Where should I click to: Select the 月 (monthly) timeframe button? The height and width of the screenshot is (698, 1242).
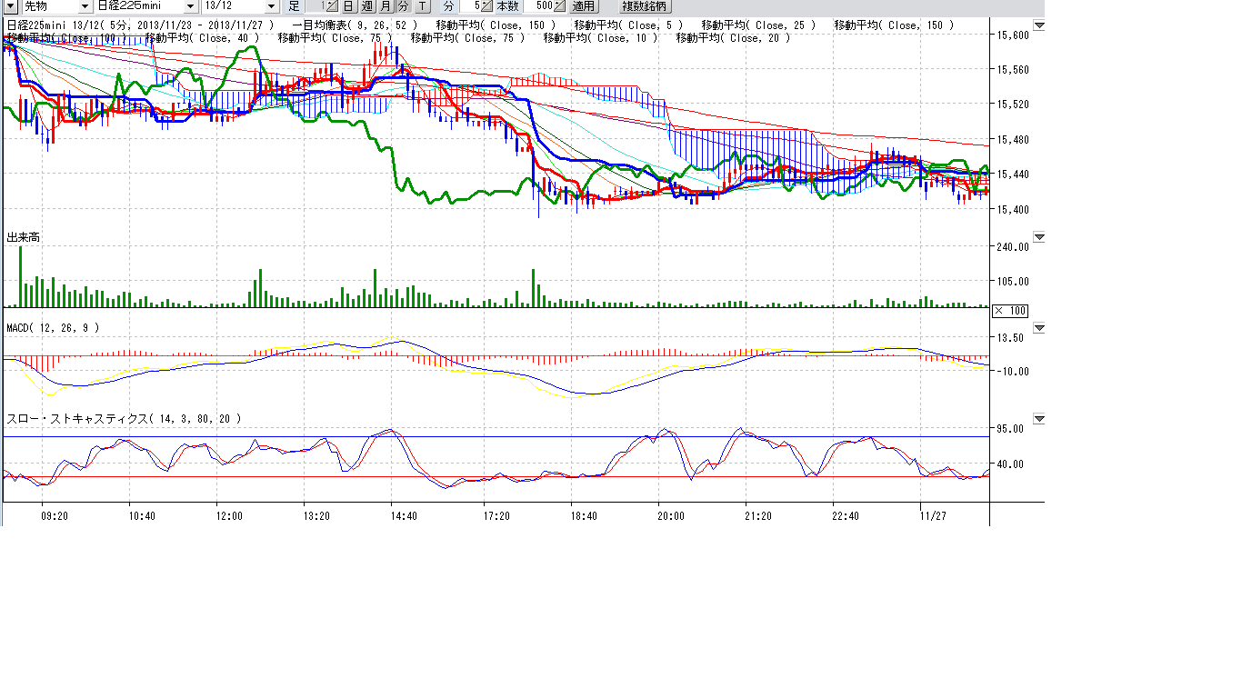click(x=386, y=6)
